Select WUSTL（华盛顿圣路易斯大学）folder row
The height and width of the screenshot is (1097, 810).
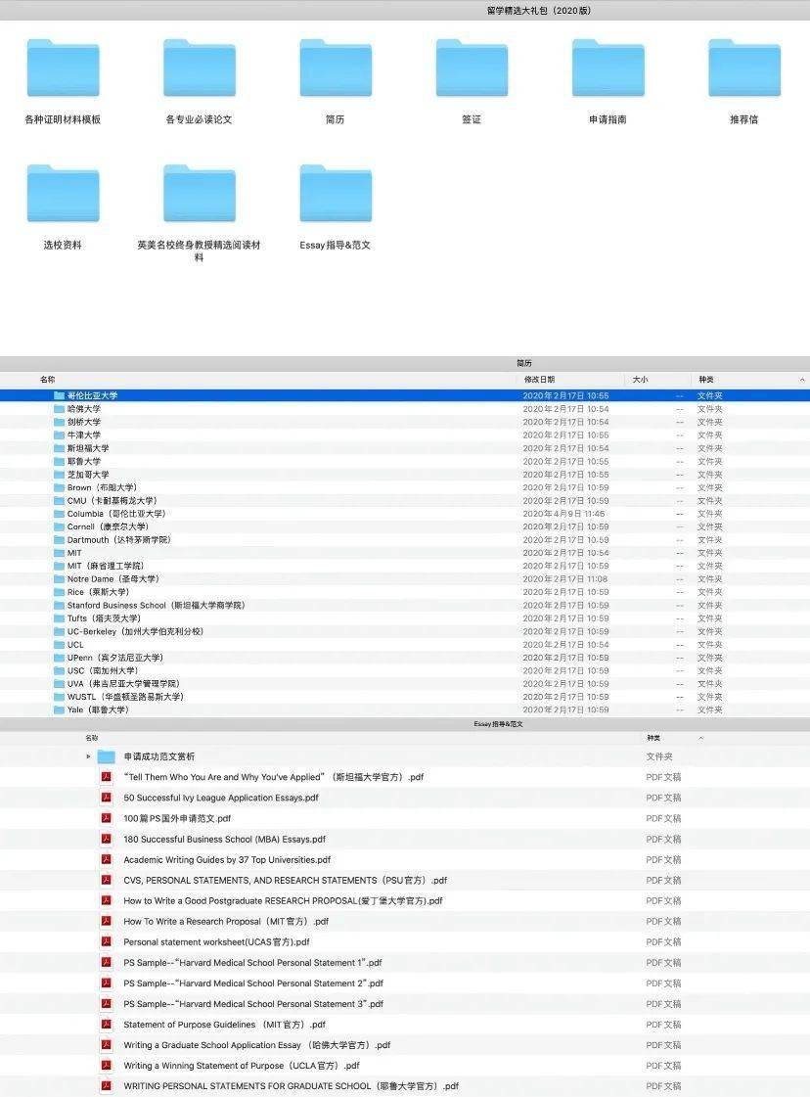(405, 697)
